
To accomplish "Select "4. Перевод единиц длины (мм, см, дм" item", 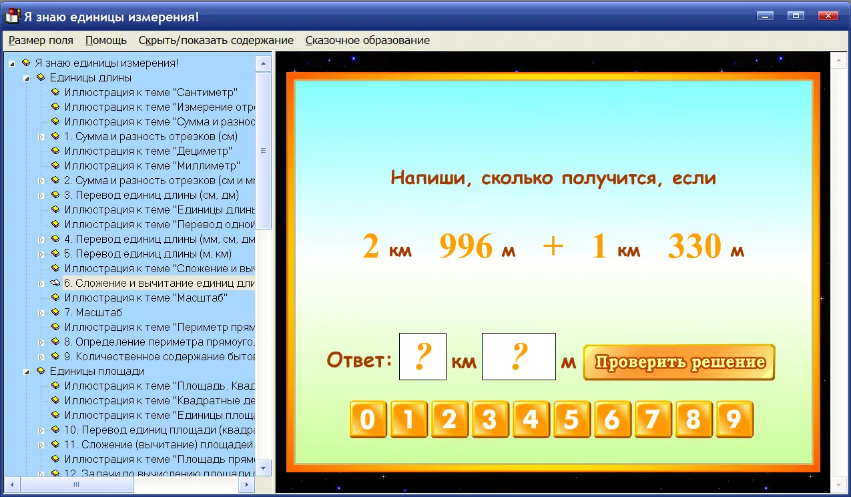I will click(x=160, y=239).
